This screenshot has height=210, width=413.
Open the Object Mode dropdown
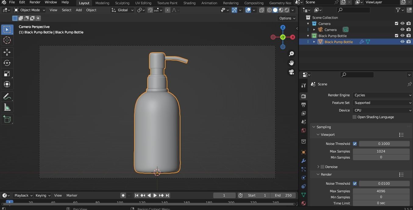click(30, 10)
